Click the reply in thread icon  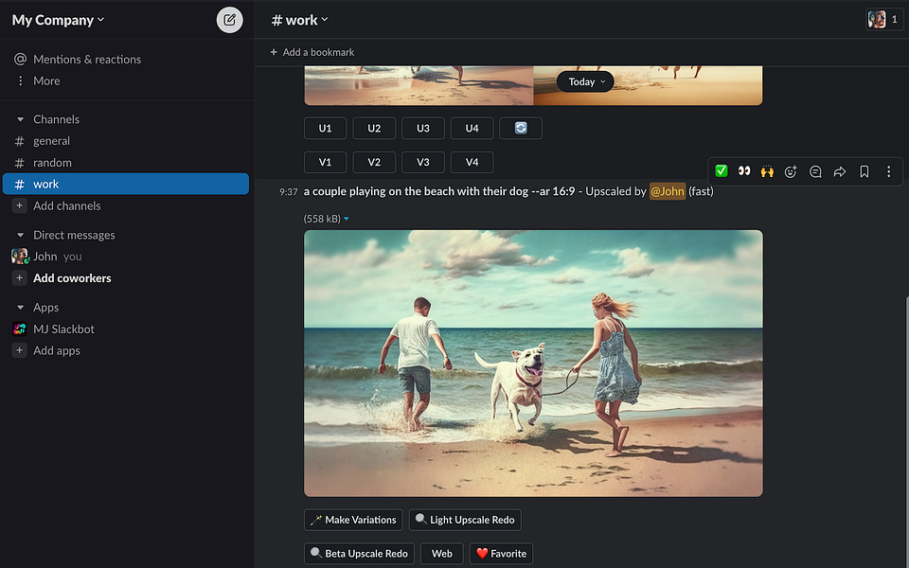coord(815,171)
